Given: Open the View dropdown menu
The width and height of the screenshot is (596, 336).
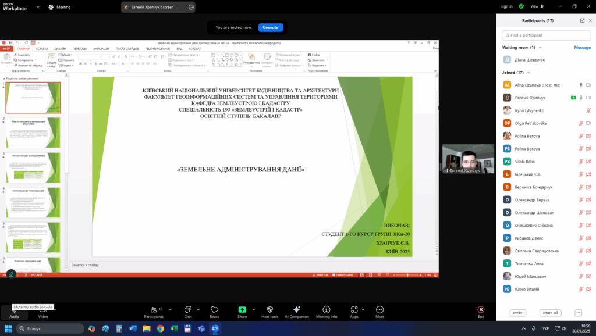Looking at the screenshot, I should [x=537, y=6].
